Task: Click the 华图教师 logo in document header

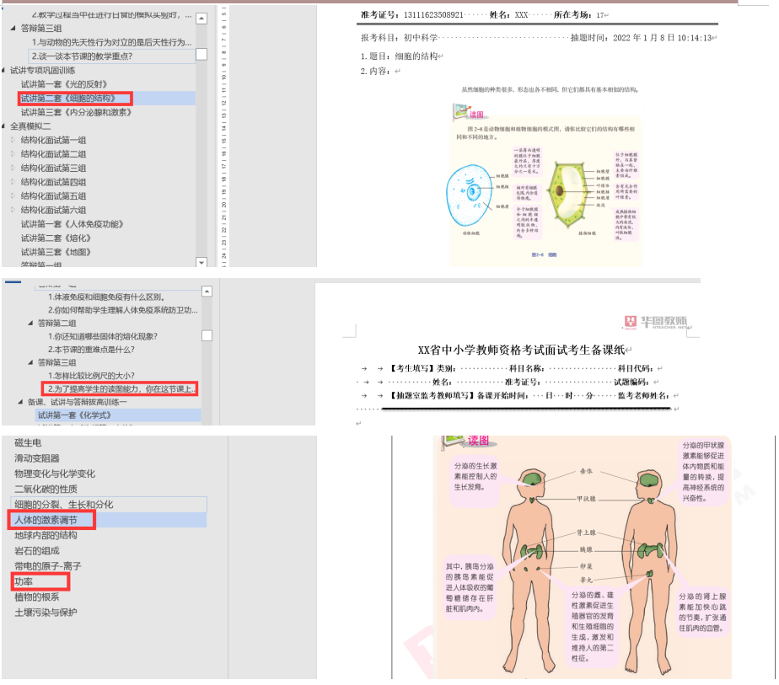Action: pyautogui.click(x=656, y=322)
